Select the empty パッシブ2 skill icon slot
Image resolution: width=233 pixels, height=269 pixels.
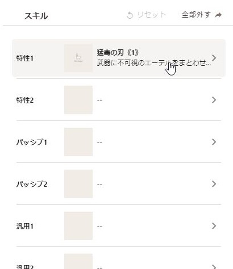pos(78,184)
